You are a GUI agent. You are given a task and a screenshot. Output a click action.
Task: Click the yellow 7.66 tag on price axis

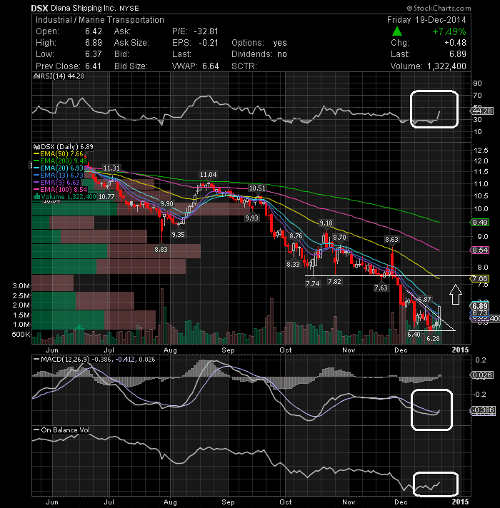(x=479, y=279)
